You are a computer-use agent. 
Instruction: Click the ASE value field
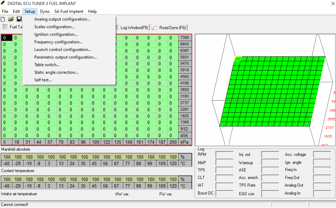tap(270, 170)
